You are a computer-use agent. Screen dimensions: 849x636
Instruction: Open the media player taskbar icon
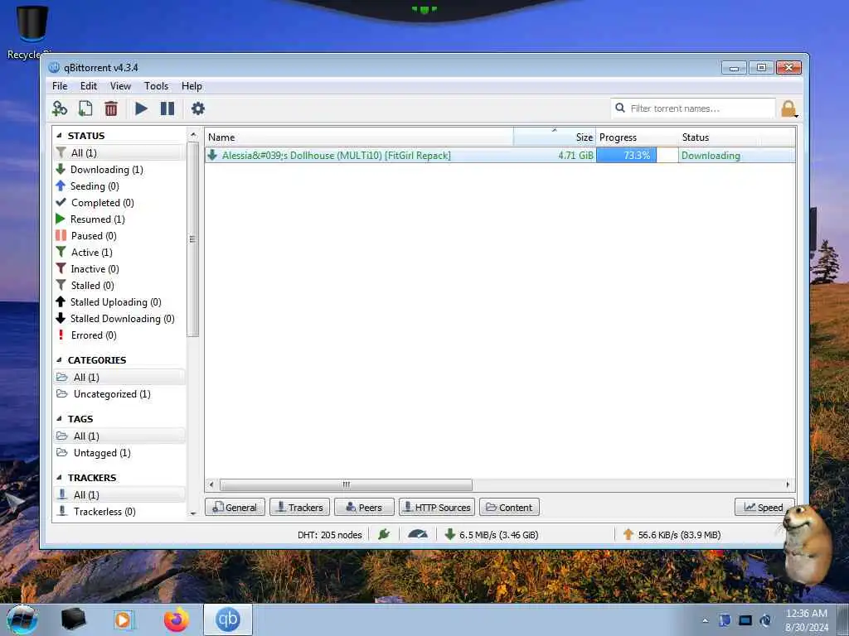coord(124,619)
